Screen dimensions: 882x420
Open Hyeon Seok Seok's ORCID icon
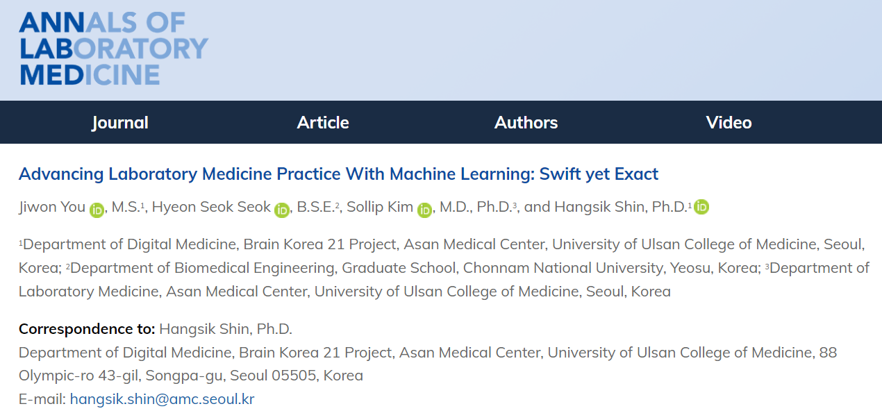tap(282, 210)
